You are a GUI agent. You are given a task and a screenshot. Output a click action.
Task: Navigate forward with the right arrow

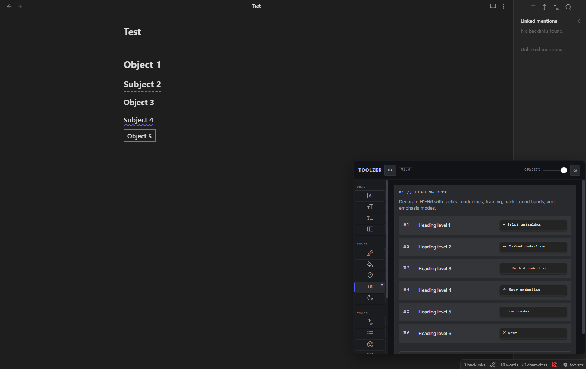(x=20, y=6)
